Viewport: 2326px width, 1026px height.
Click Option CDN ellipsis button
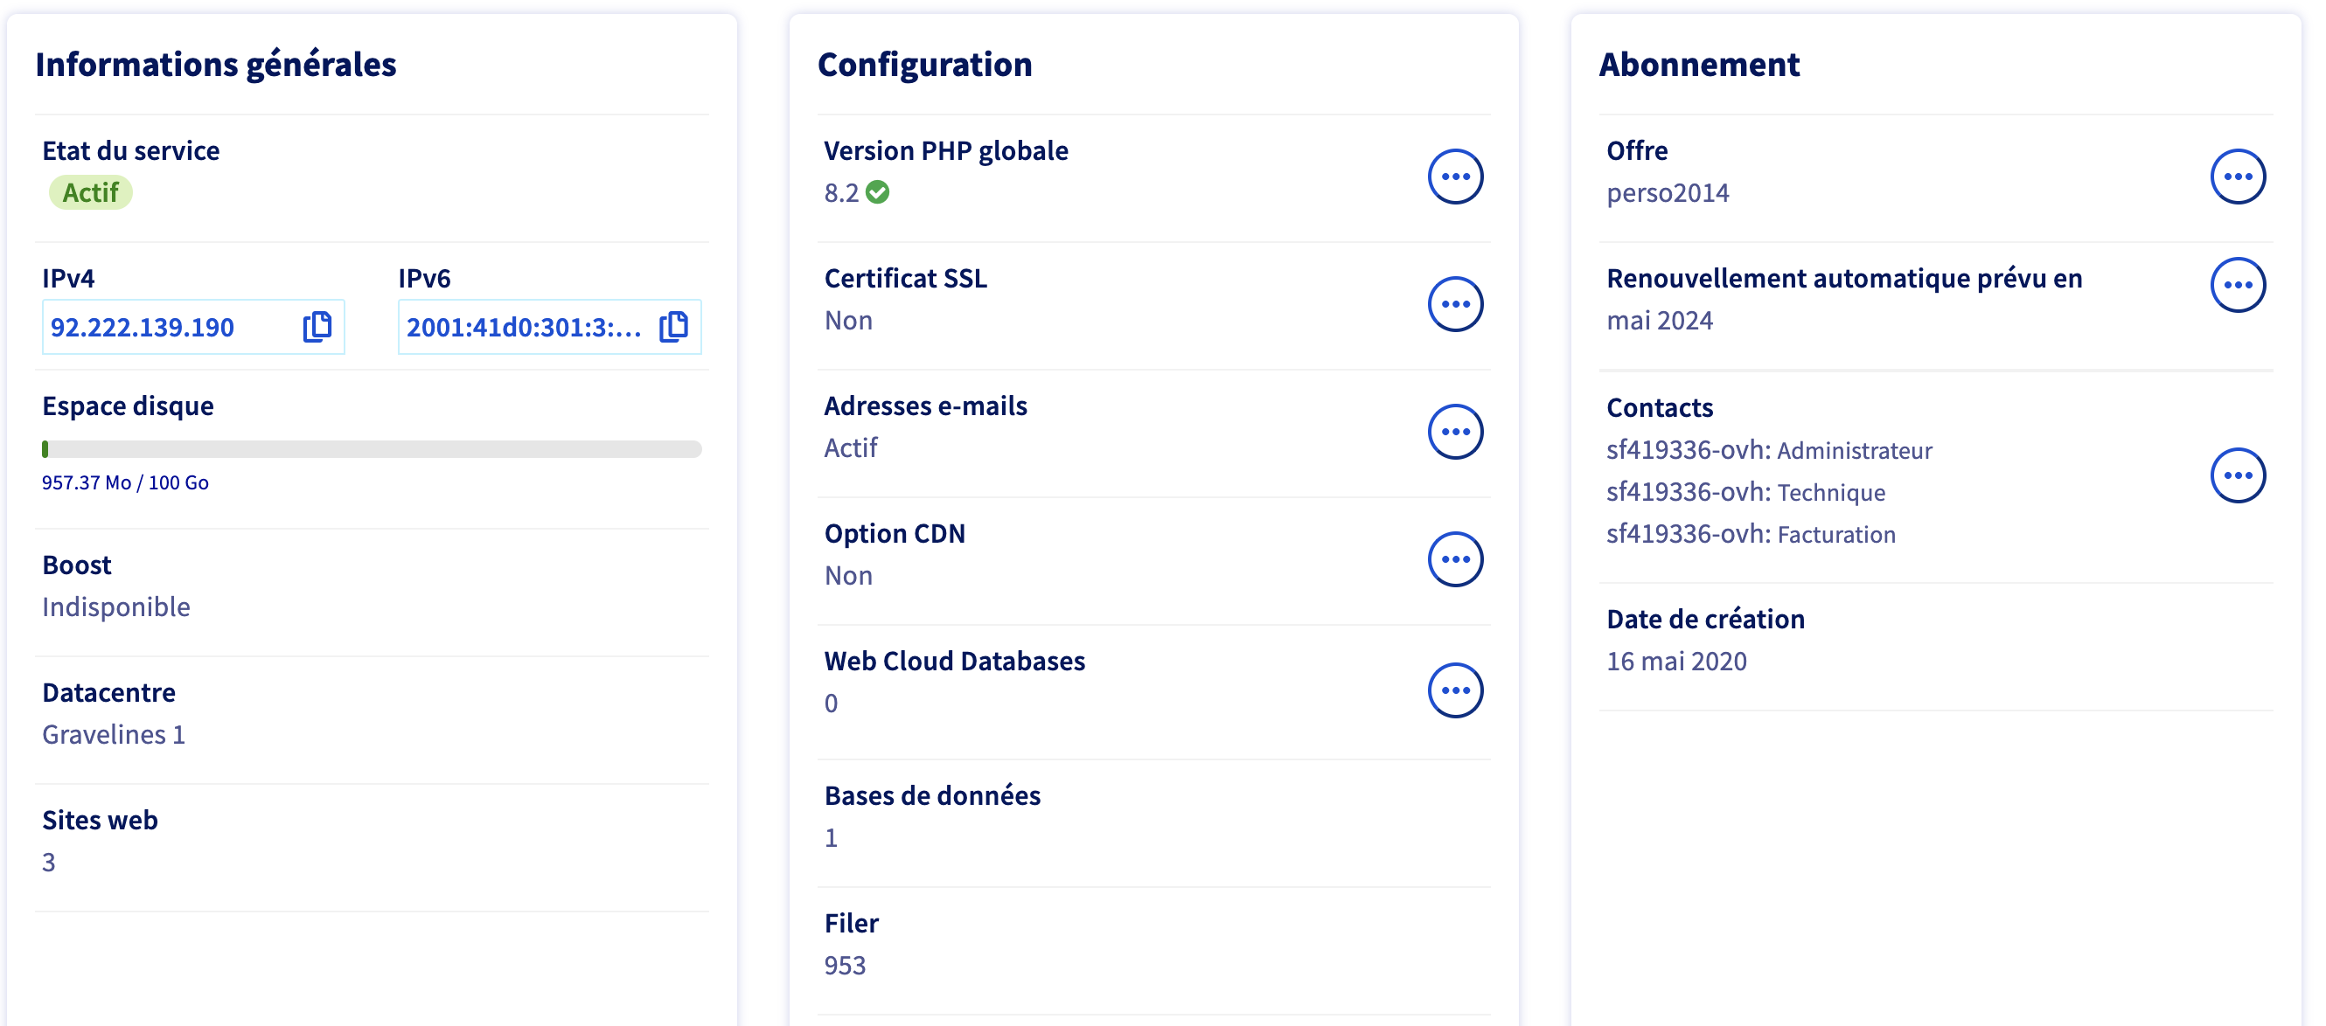click(x=1455, y=559)
